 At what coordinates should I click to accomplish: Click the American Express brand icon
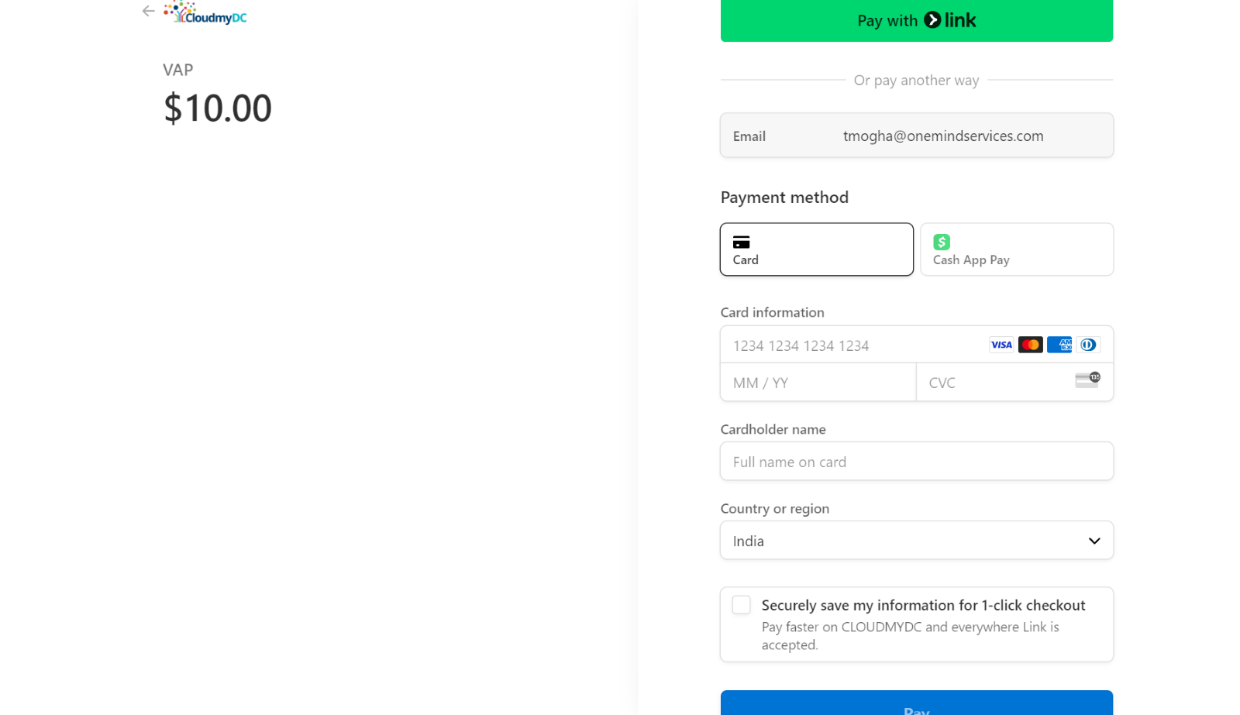[x=1059, y=345]
